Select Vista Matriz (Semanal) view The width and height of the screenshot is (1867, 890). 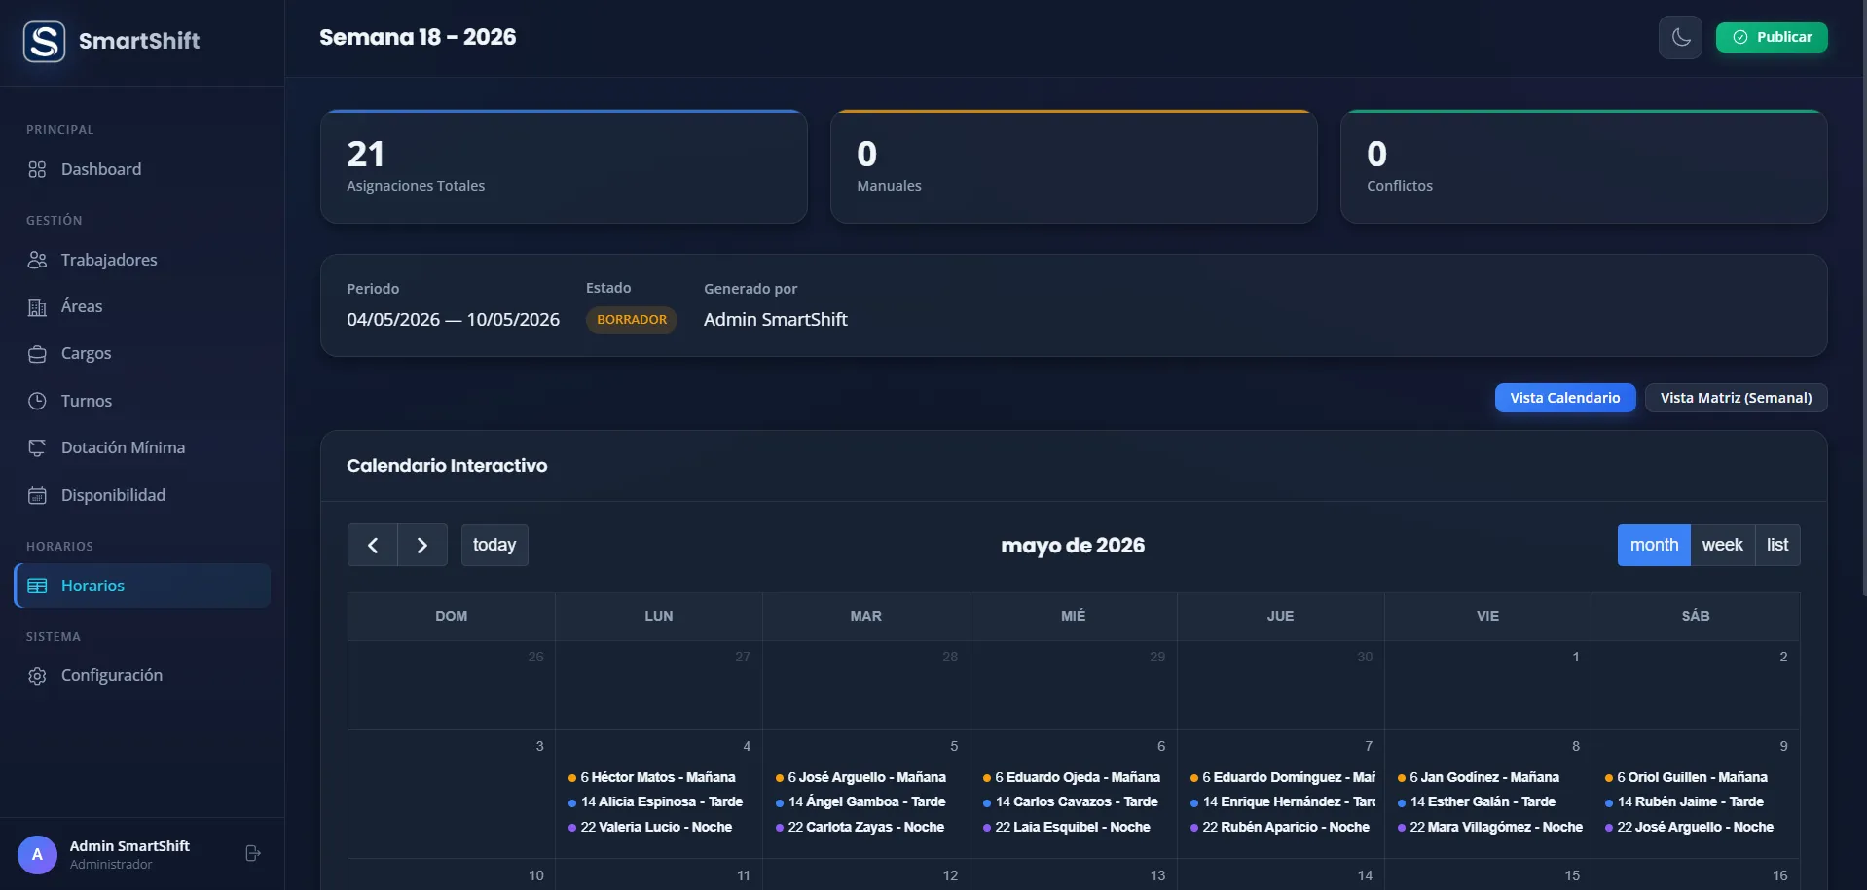pyautogui.click(x=1736, y=398)
